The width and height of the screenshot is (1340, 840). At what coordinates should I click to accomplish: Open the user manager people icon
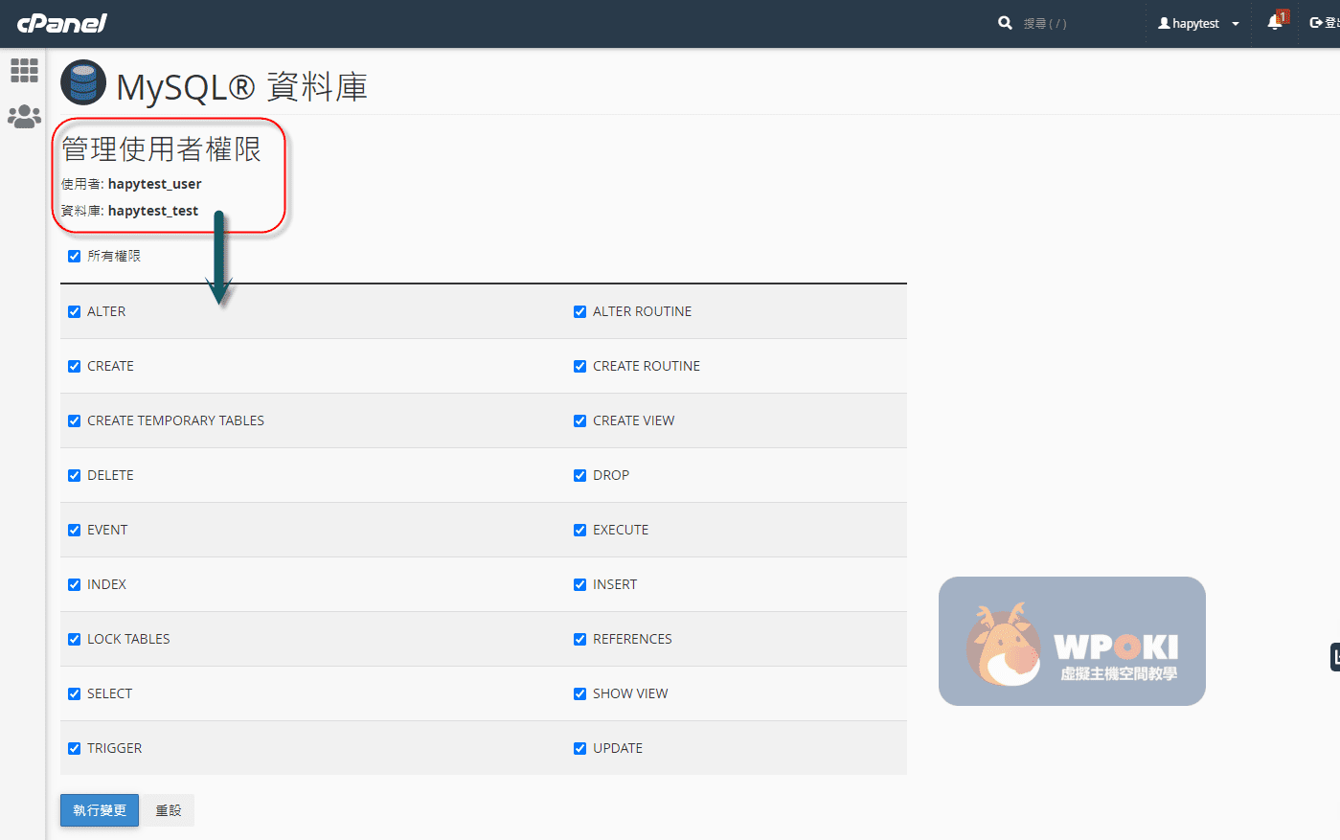24,117
